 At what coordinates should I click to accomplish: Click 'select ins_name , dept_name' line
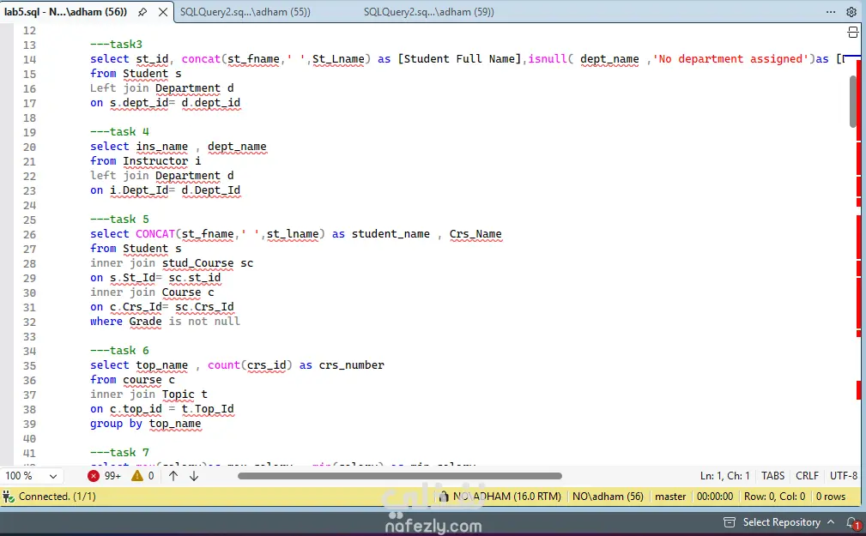coord(179,147)
